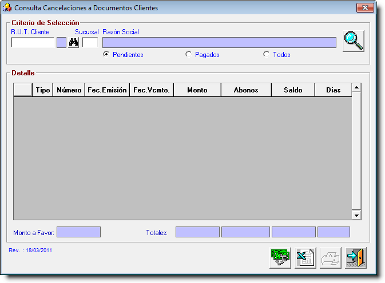Click the grid scrollbar down arrow
The image size is (385, 283).
click(x=356, y=215)
